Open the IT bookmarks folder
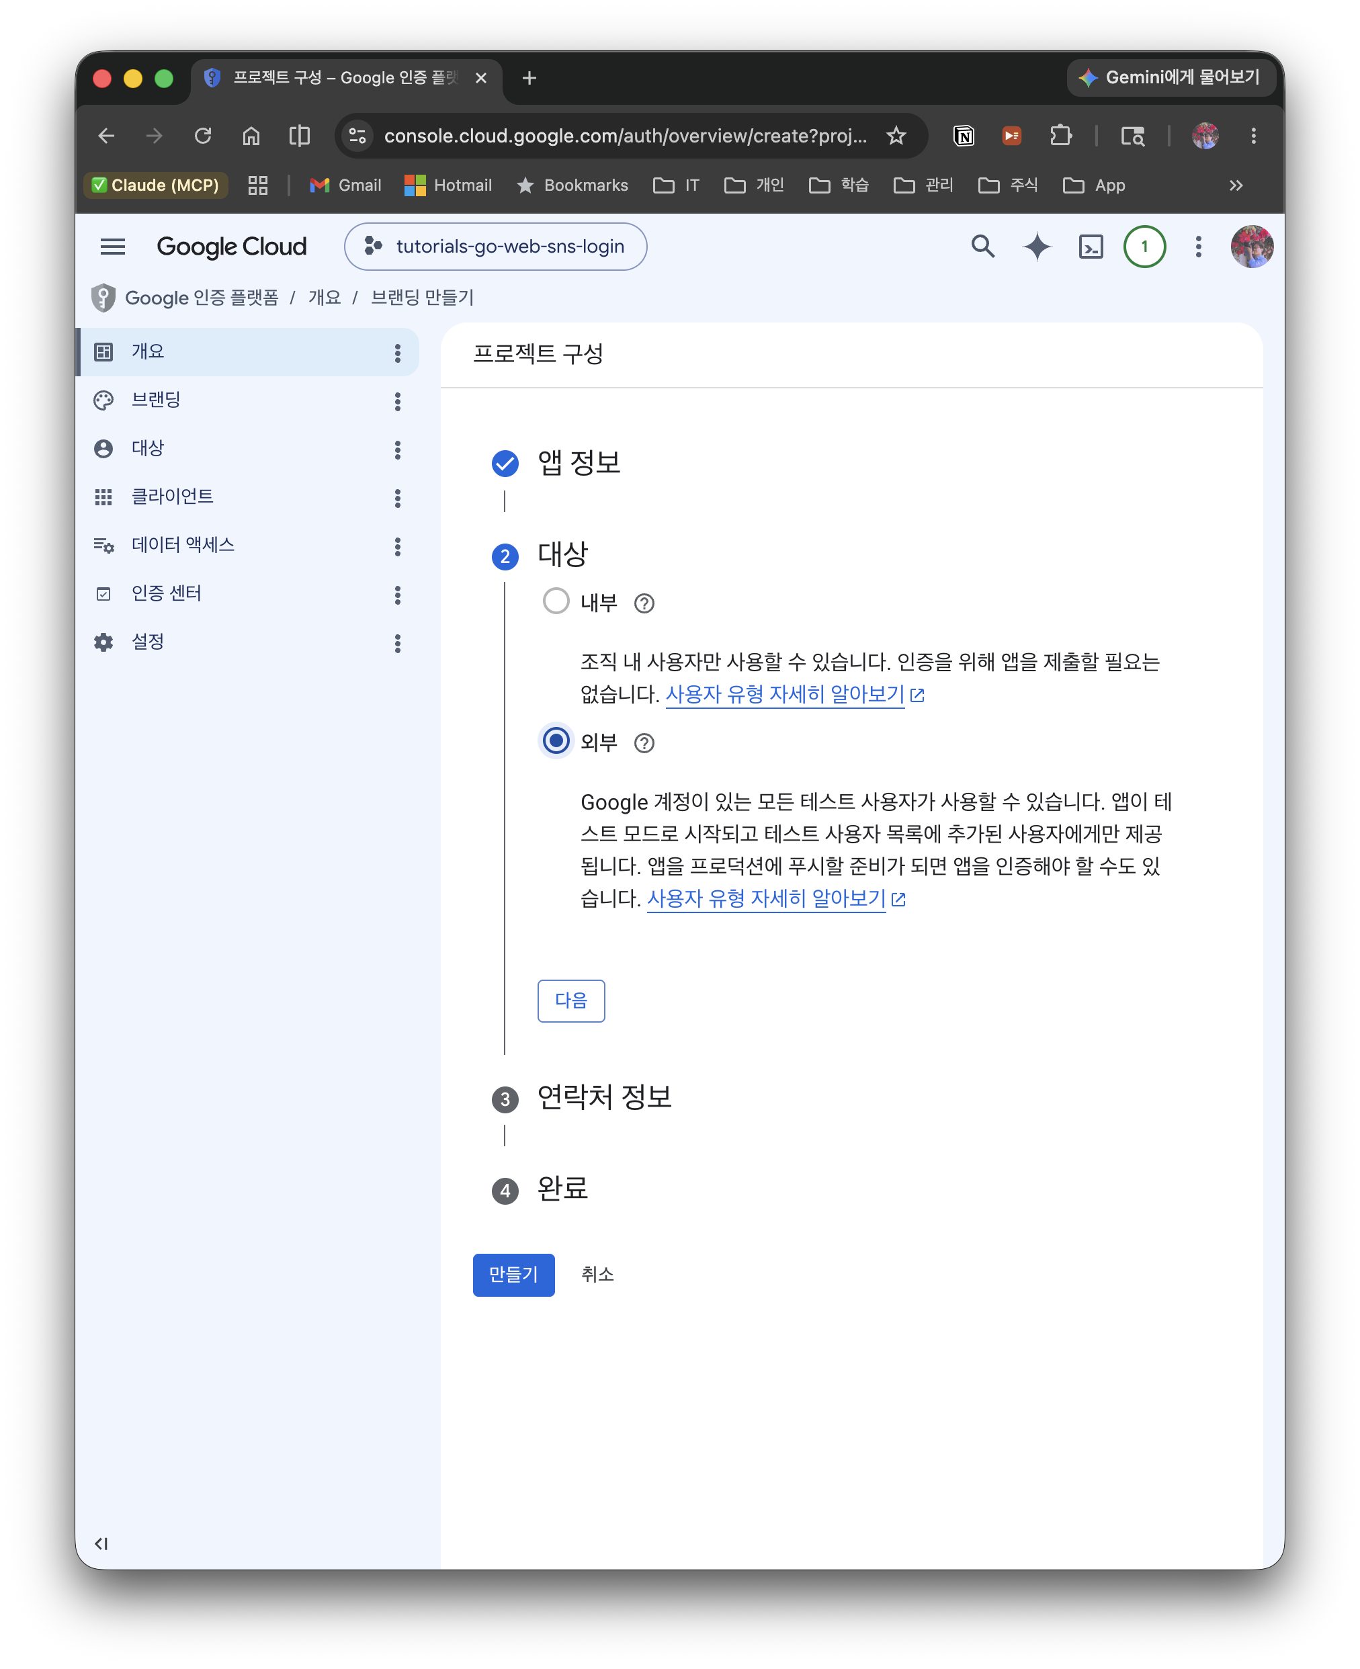Screen dimensions: 1360x1669 [x=676, y=185]
